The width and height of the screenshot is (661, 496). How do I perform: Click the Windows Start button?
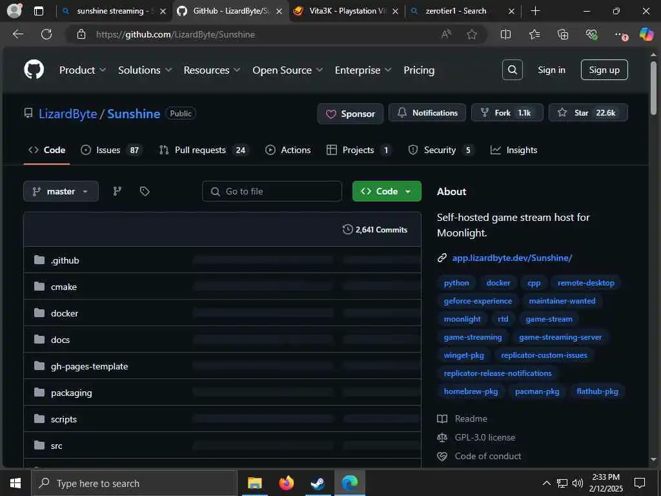click(15, 483)
